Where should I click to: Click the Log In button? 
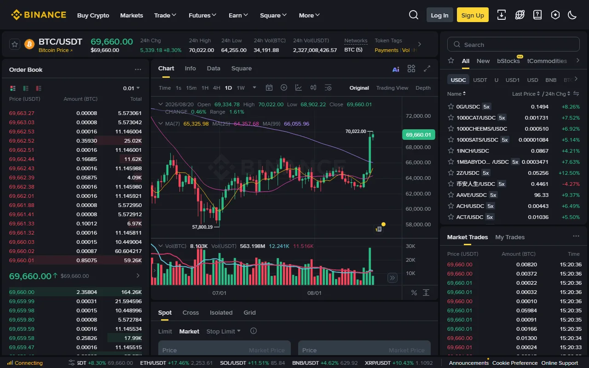point(439,15)
